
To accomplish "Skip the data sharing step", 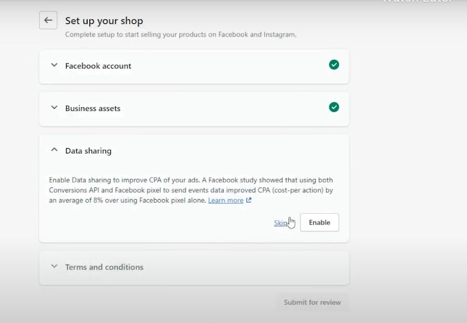I will pos(280,223).
